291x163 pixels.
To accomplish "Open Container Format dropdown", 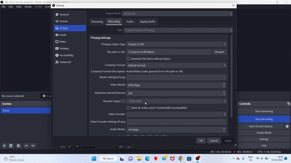I will click(x=176, y=65).
